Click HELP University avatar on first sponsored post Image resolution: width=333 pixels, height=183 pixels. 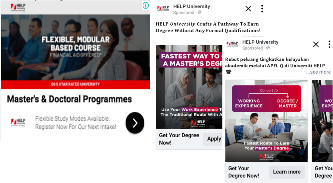163,9
